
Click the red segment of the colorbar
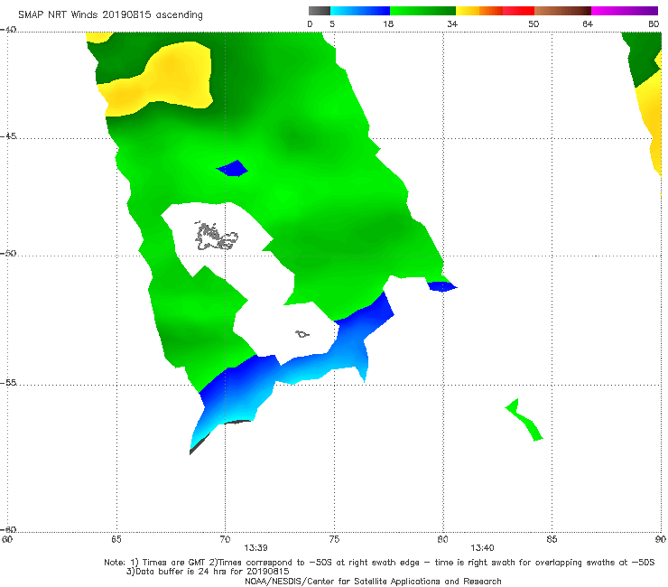click(518, 11)
